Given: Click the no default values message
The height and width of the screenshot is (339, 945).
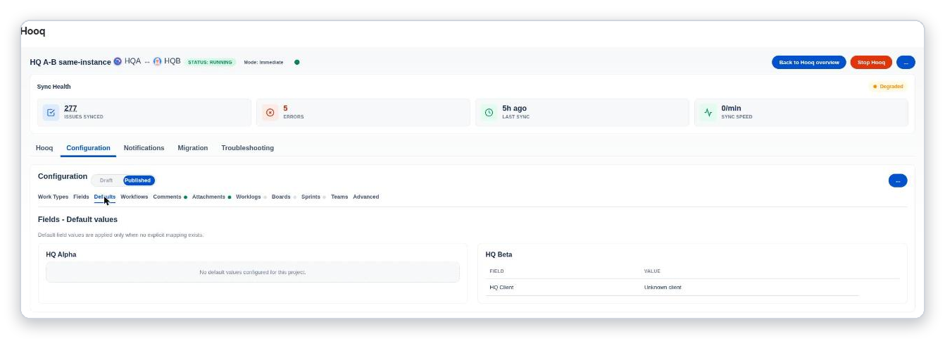Looking at the screenshot, I should click(x=253, y=272).
